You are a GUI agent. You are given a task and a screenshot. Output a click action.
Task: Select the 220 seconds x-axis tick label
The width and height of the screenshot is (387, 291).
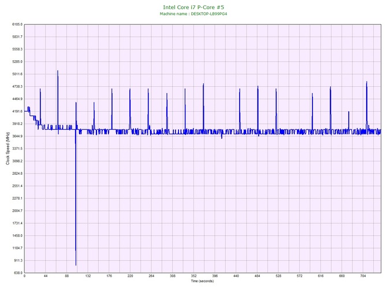[131, 276]
